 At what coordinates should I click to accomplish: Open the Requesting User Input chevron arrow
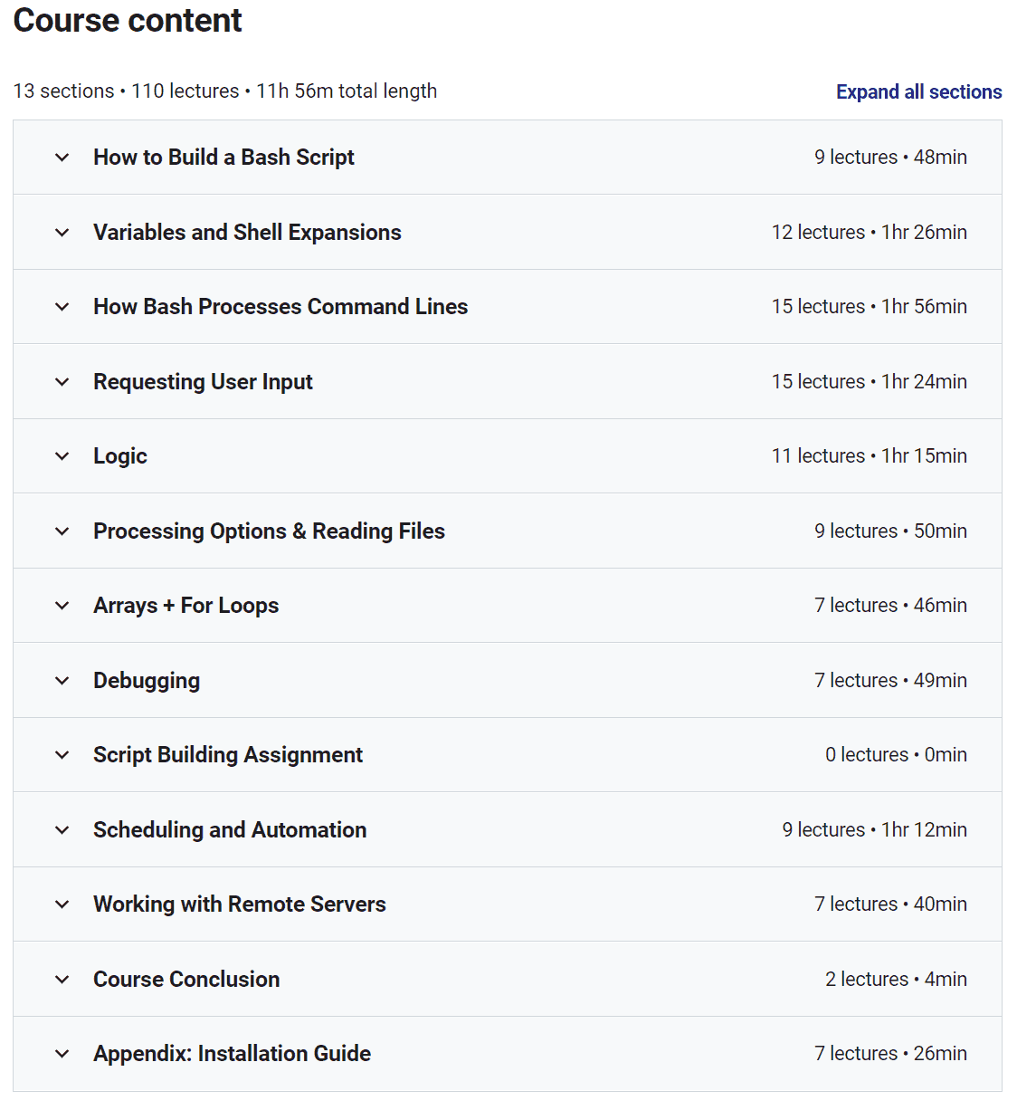(62, 382)
